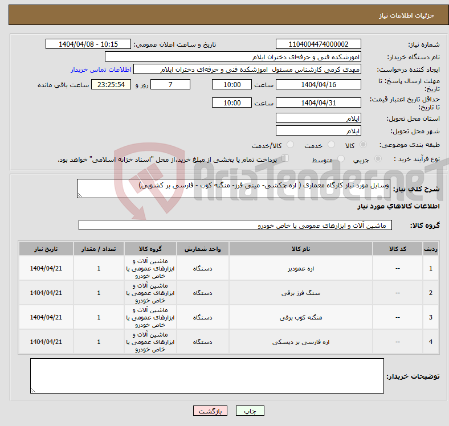Click the نام کالا column header
449x426 pixels.
[301, 249]
